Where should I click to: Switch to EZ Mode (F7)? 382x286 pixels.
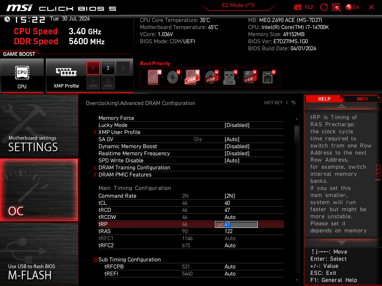click(238, 5)
